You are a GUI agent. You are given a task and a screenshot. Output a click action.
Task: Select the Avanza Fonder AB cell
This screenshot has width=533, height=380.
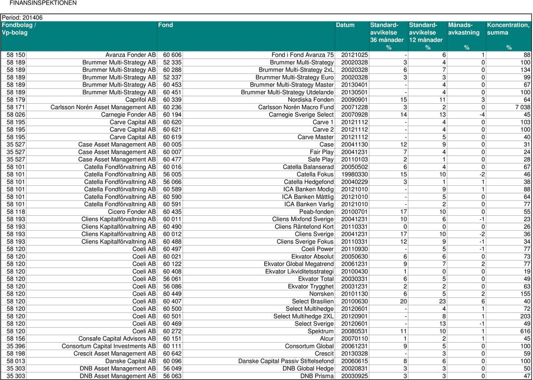[130, 55]
